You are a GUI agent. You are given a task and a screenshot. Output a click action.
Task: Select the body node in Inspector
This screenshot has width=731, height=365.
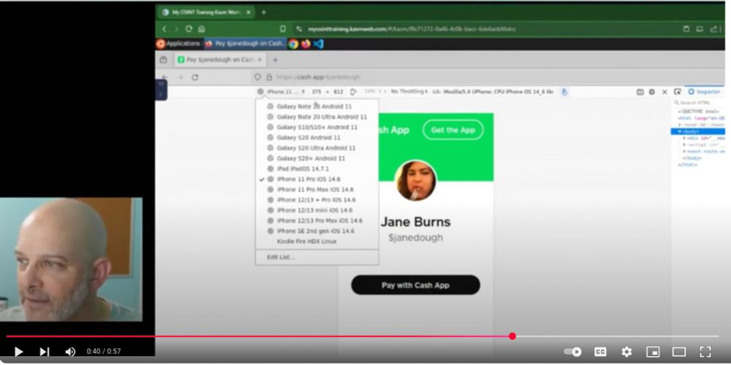click(698, 131)
